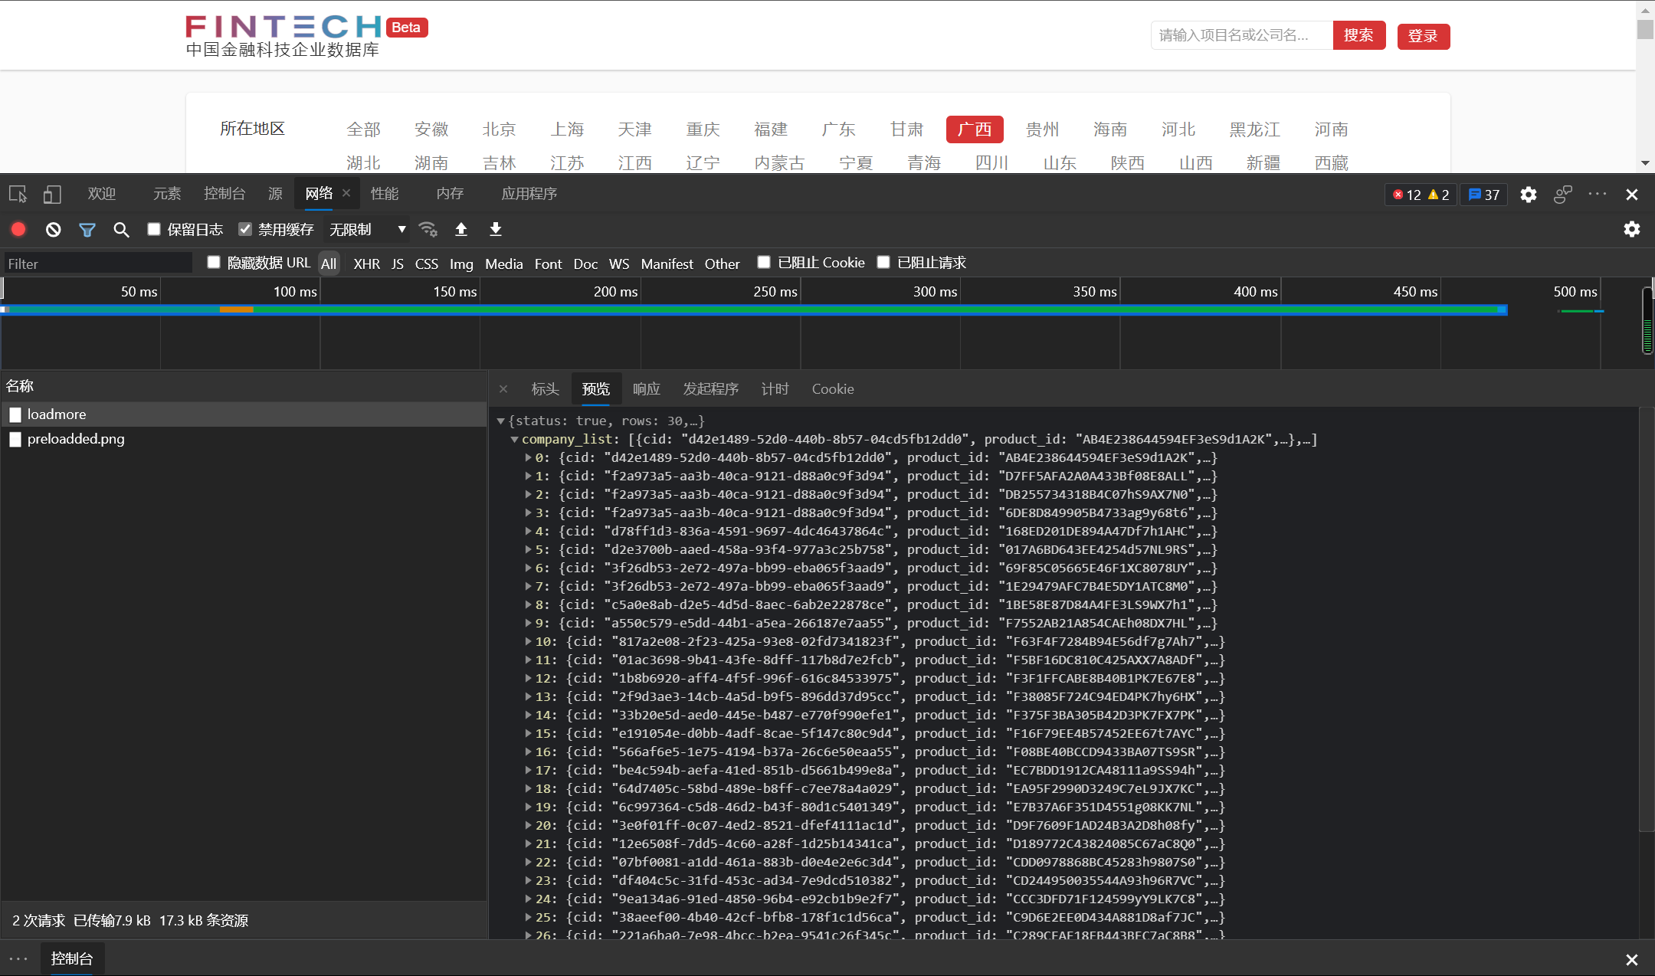The width and height of the screenshot is (1655, 976).
Task: Show the 37 messages counter
Action: click(x=1483, y=195)
